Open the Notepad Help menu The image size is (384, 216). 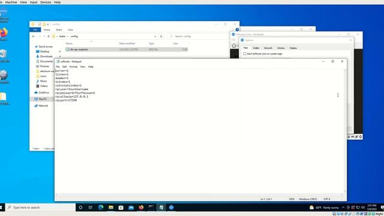click(x=91, y=67)
